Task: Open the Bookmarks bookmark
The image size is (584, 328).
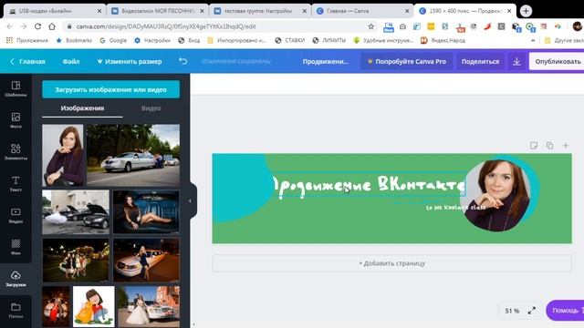Action: point(74,40)
